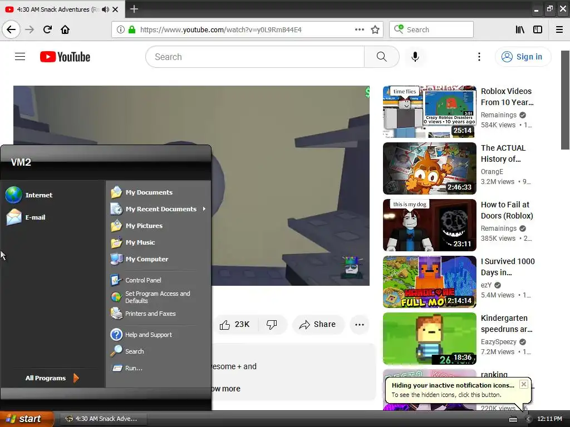Click the Share button
Screen dimensions: 570x427
[317, 324]
